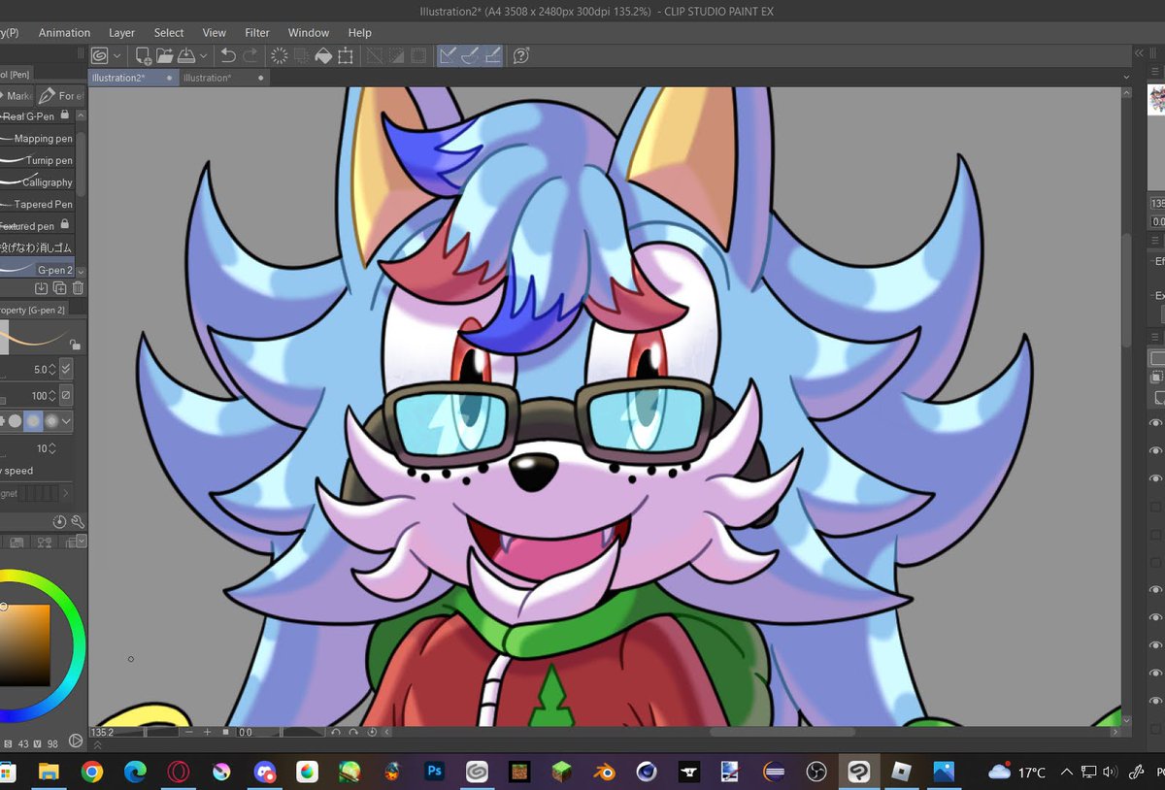The image size is (1165, 790).
Task: Open the Animation menu
Action: click(64, 32)
